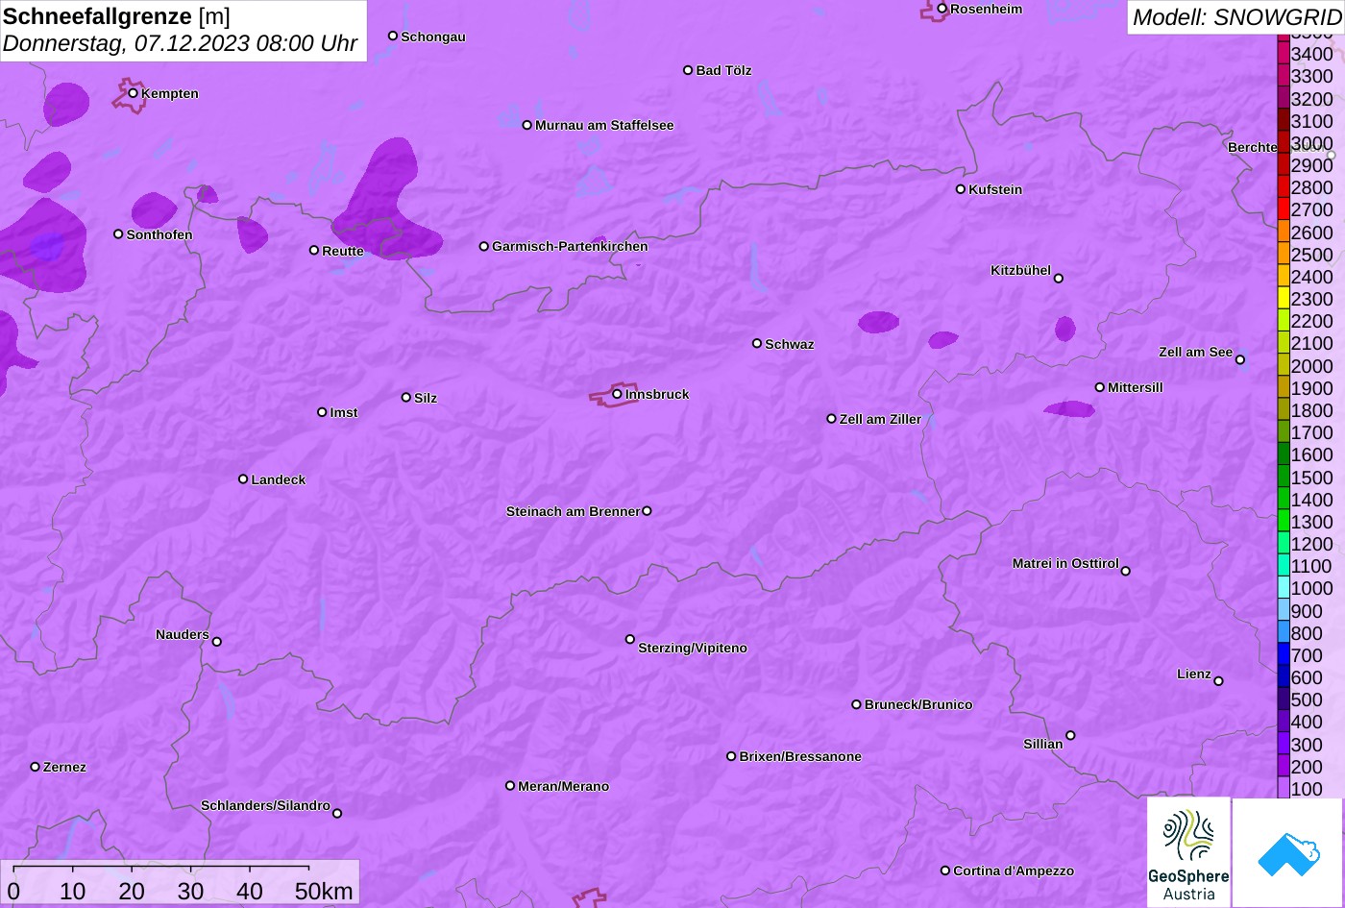Click the Sillian marker dot
The image size is (1345, 908).
pos(1070,736)
